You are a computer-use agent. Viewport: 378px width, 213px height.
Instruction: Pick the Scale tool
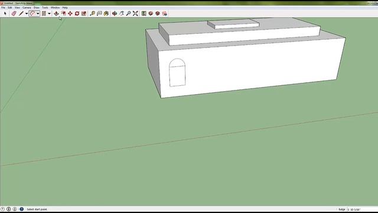(x=84, y=14)
